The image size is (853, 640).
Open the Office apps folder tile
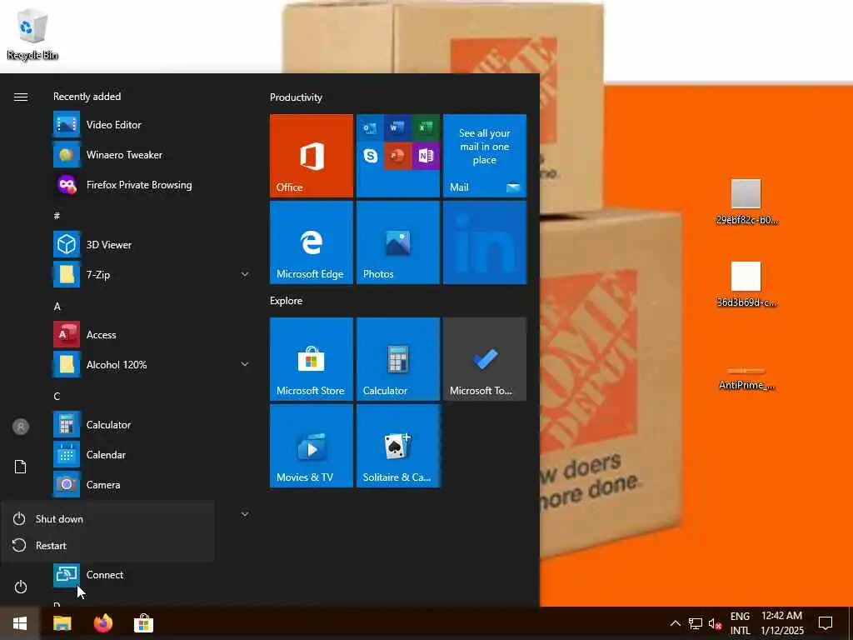398,156
